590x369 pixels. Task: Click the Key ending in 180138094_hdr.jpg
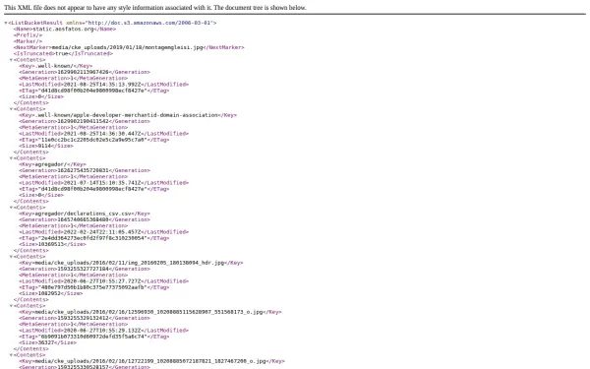131,263
